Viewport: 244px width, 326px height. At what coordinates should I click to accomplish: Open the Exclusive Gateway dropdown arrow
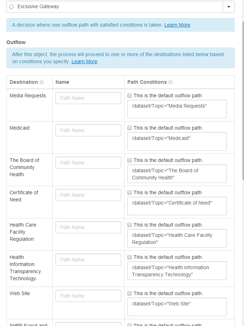pos(228,7)
